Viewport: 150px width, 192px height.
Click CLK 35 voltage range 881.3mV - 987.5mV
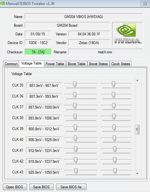(44, 85)
